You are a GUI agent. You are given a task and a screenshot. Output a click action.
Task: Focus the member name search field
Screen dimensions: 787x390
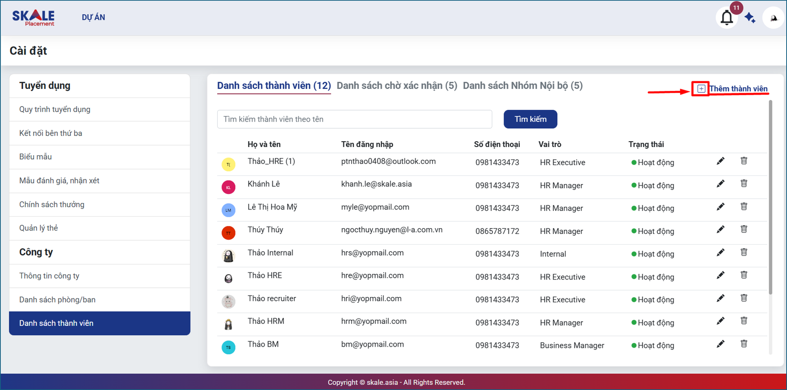coord(354,119)
